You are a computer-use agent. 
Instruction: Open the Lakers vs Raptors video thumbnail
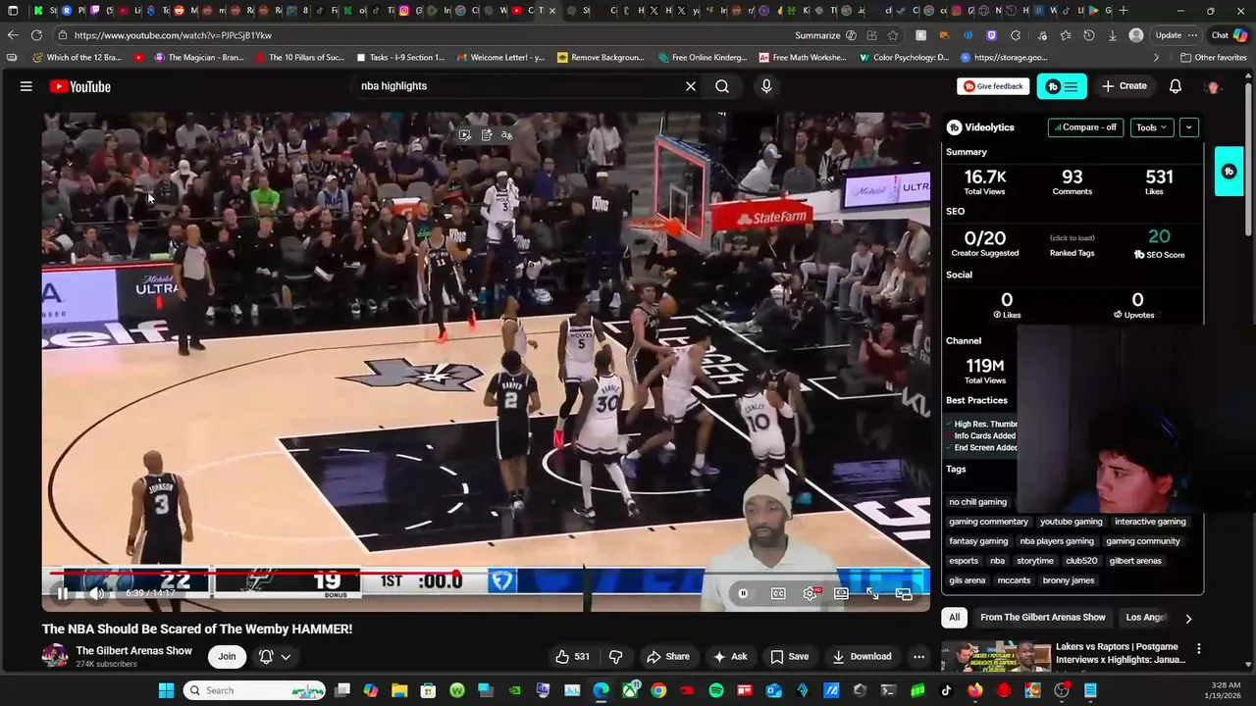click(995, 657)
